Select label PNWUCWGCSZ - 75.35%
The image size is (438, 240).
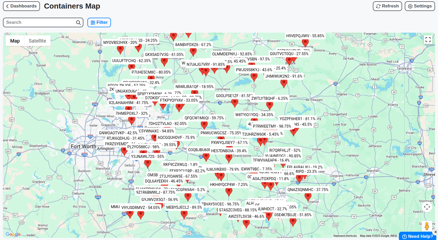coord(221,133)
